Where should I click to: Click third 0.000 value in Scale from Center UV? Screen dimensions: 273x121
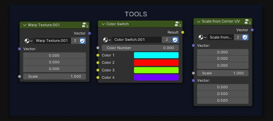click(x=223, y=65)
